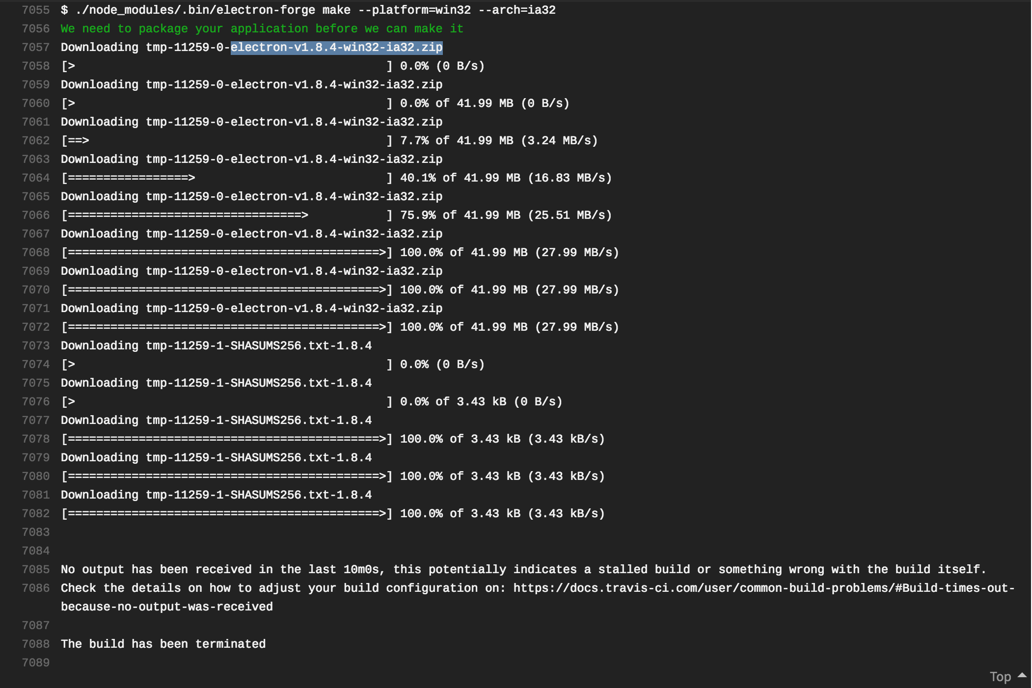Click the travis-ci docs URL in the log

click(x=763, y=588)
